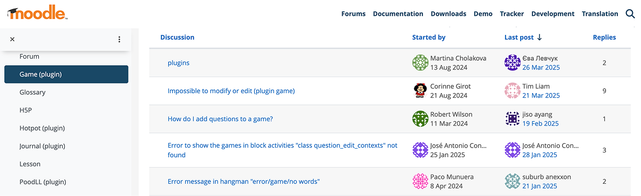641x196 pixels.
Task: Open Translation in top navigation
Action: [x=599, y=14]
